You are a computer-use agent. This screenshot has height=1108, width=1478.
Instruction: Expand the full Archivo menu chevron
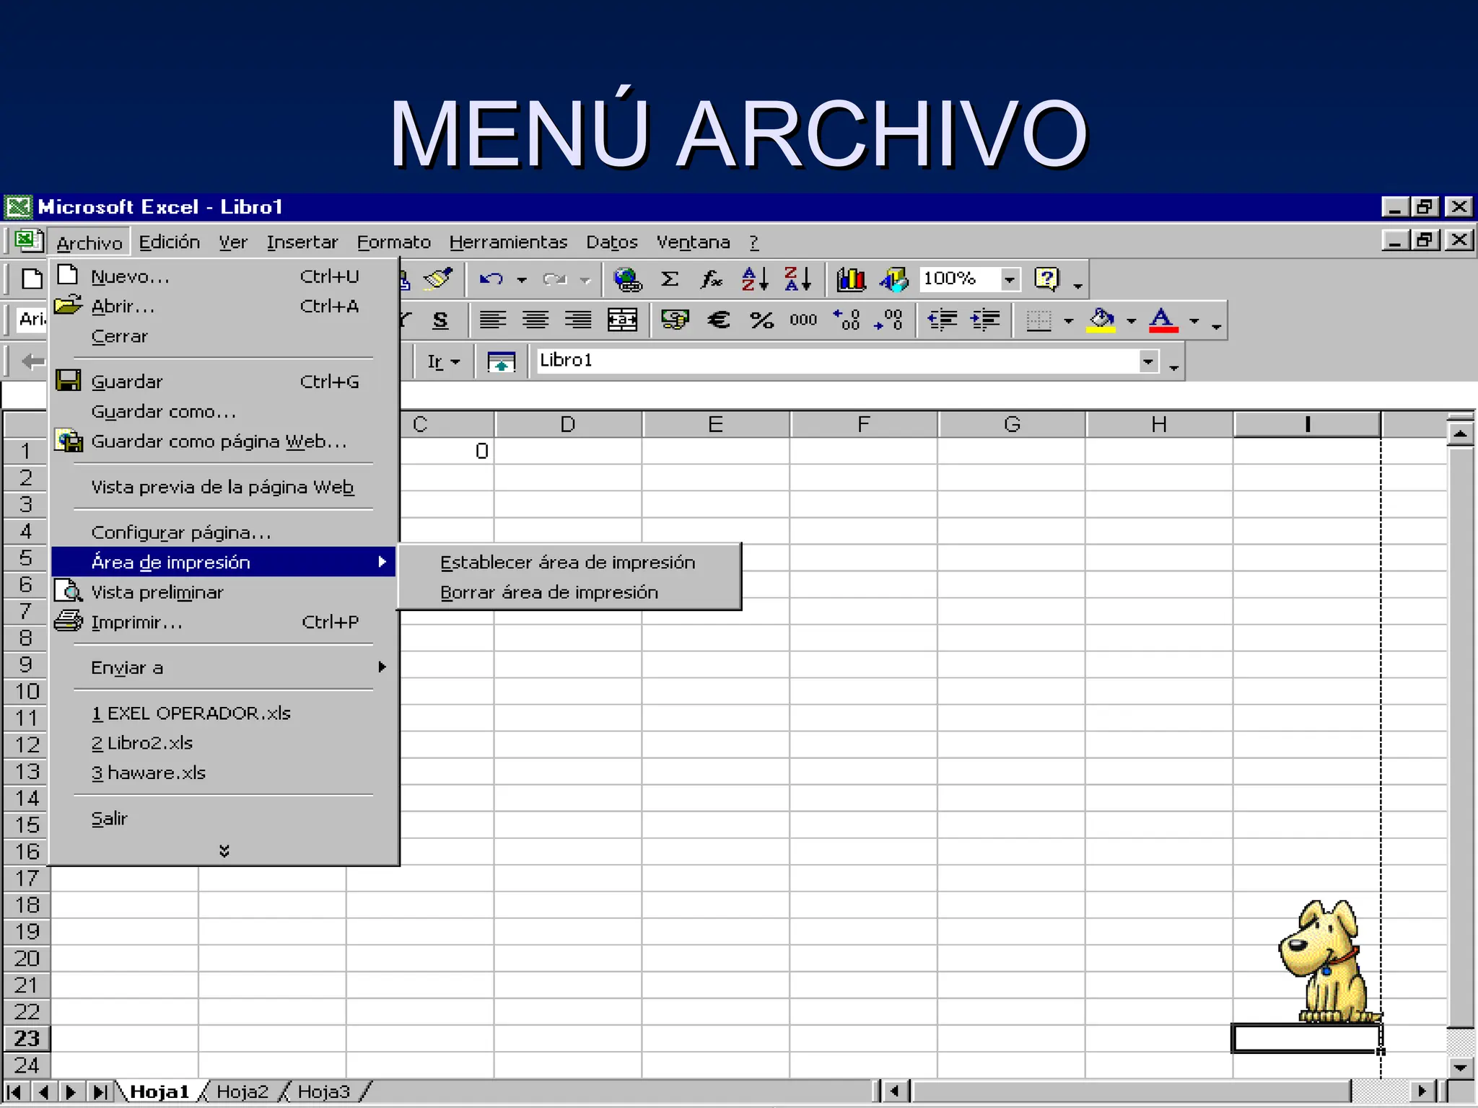tap(224, 850)
